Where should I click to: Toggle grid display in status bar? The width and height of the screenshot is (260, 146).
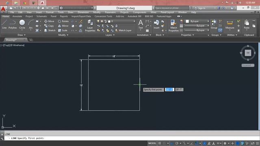(160, 143)
